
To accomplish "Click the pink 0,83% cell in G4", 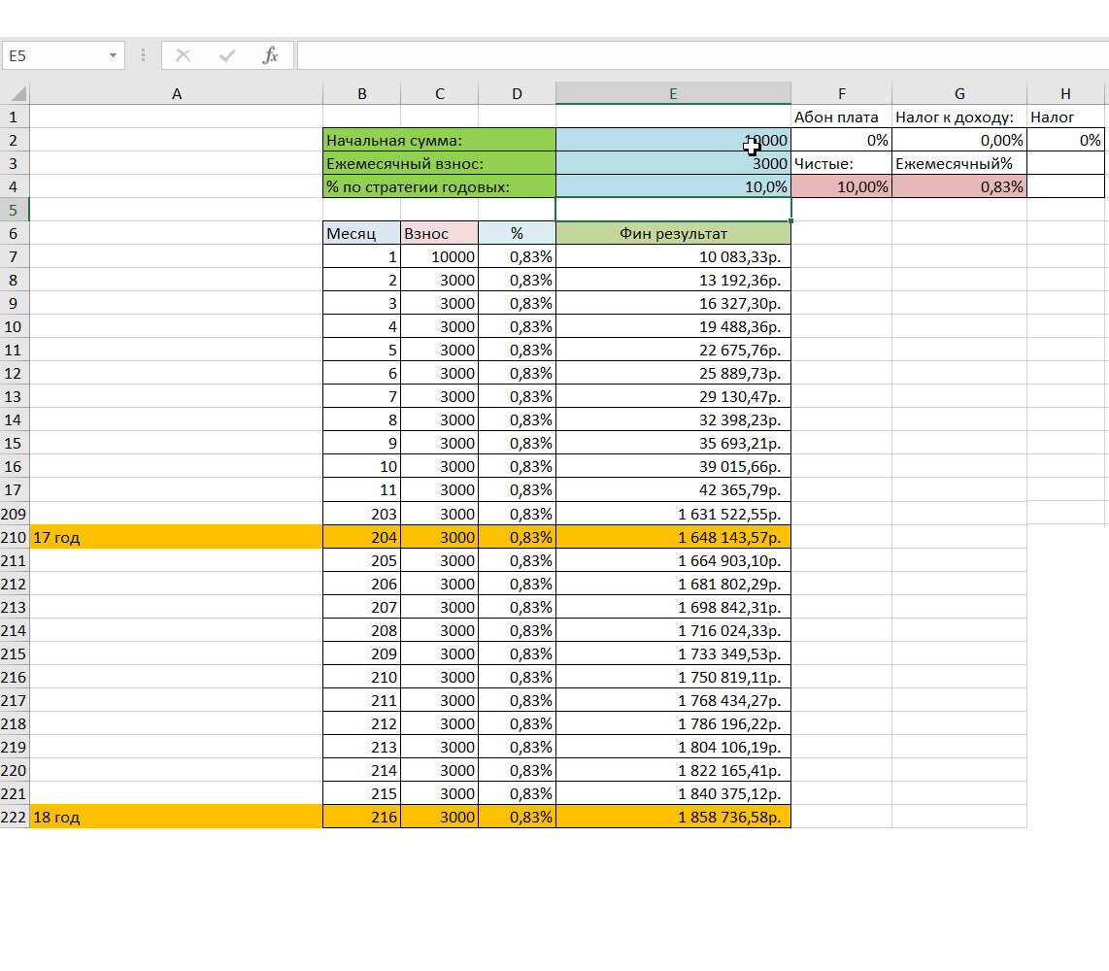I will (x=959, y=186).
